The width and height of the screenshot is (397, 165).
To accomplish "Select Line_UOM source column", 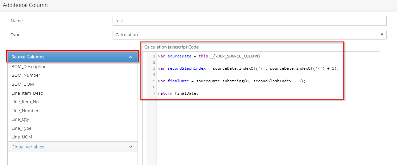I will (x=22, y=137).
